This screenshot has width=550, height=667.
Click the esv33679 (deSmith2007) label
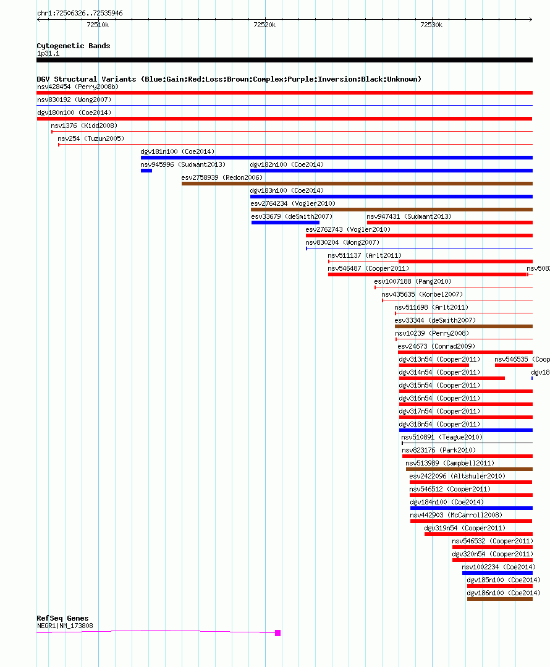pyautogui.click(x=292, y=216)
